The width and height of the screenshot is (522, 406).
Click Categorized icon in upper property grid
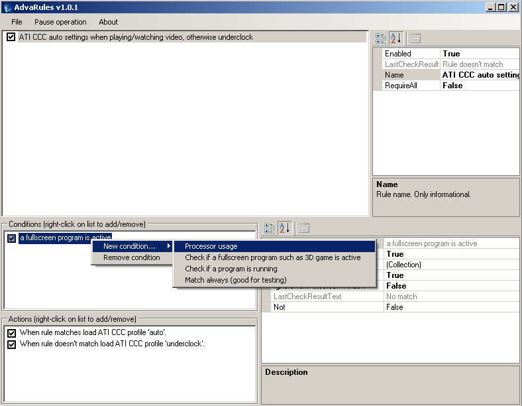click(x=381, y=38)
